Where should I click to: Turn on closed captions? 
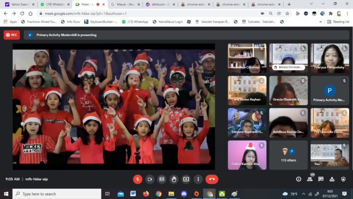click(x=162, y=179)
